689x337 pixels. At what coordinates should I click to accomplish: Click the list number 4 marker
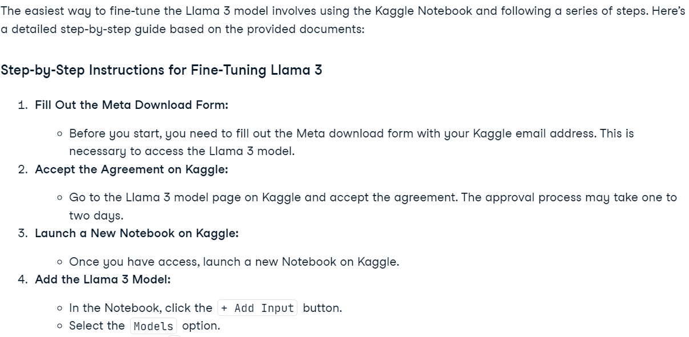point(22,279)
